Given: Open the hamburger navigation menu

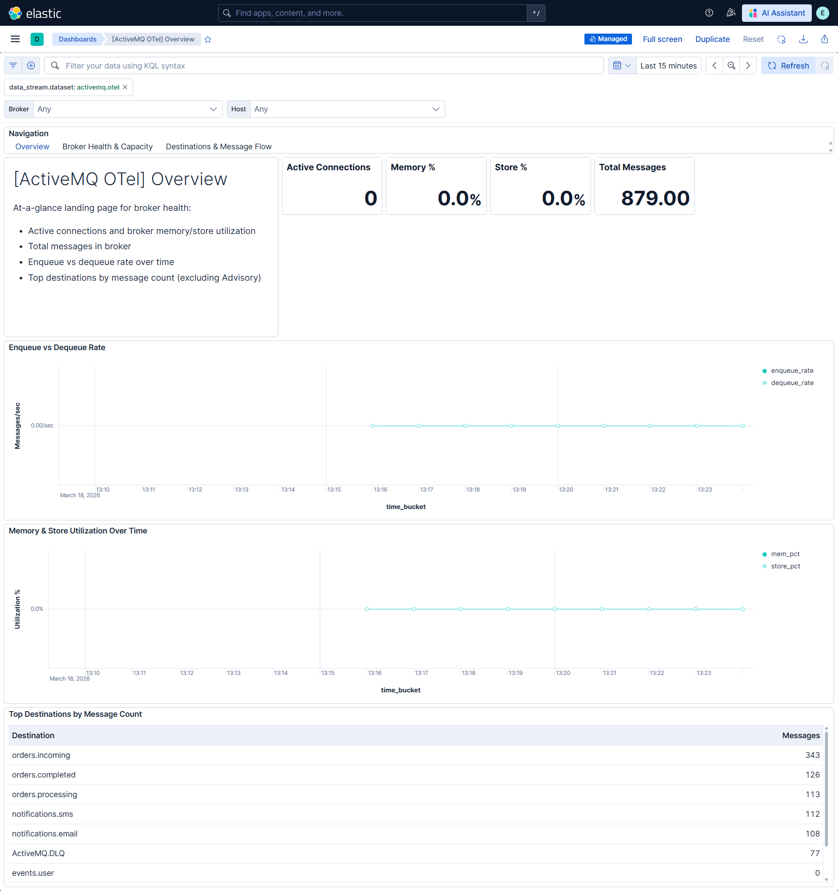Looking at the screenshot, I should (15, 39).
